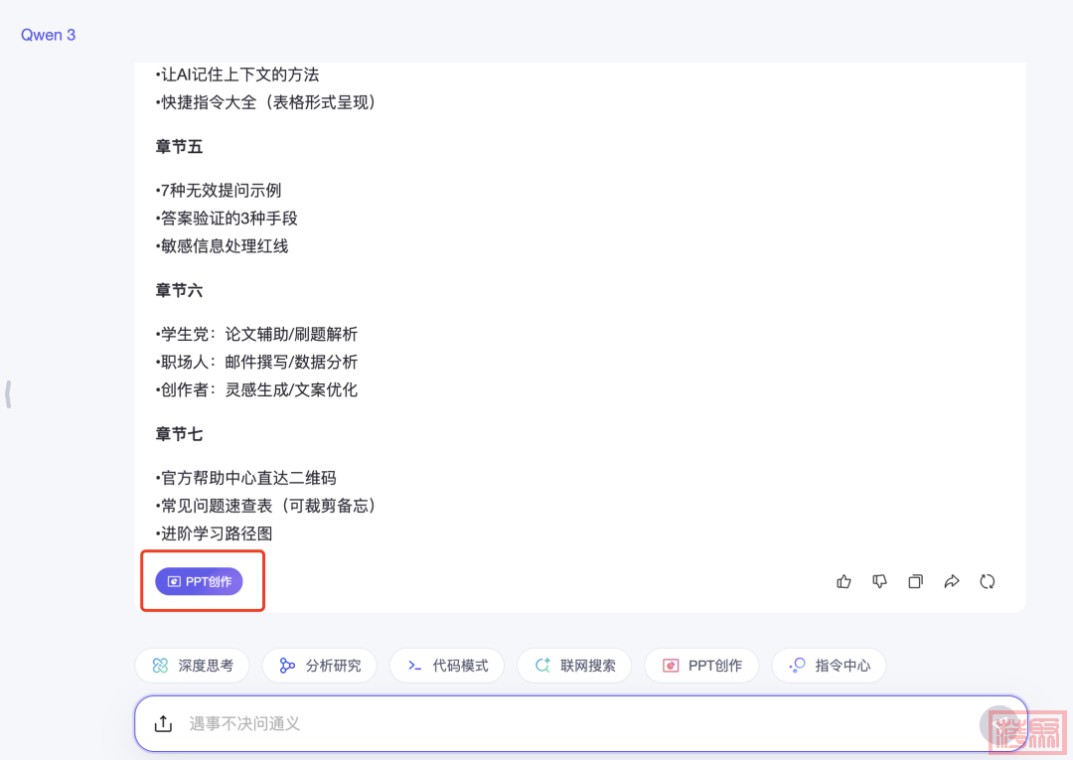
Task: Click the thumbs up icon on the response
Action: tap(843, 582)
